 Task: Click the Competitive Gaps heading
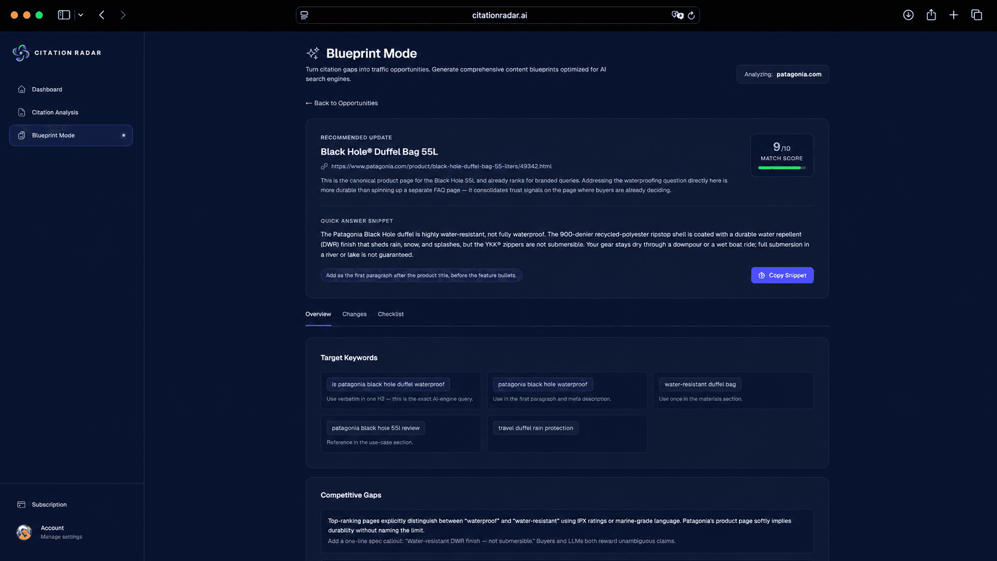tap(351, 495)
